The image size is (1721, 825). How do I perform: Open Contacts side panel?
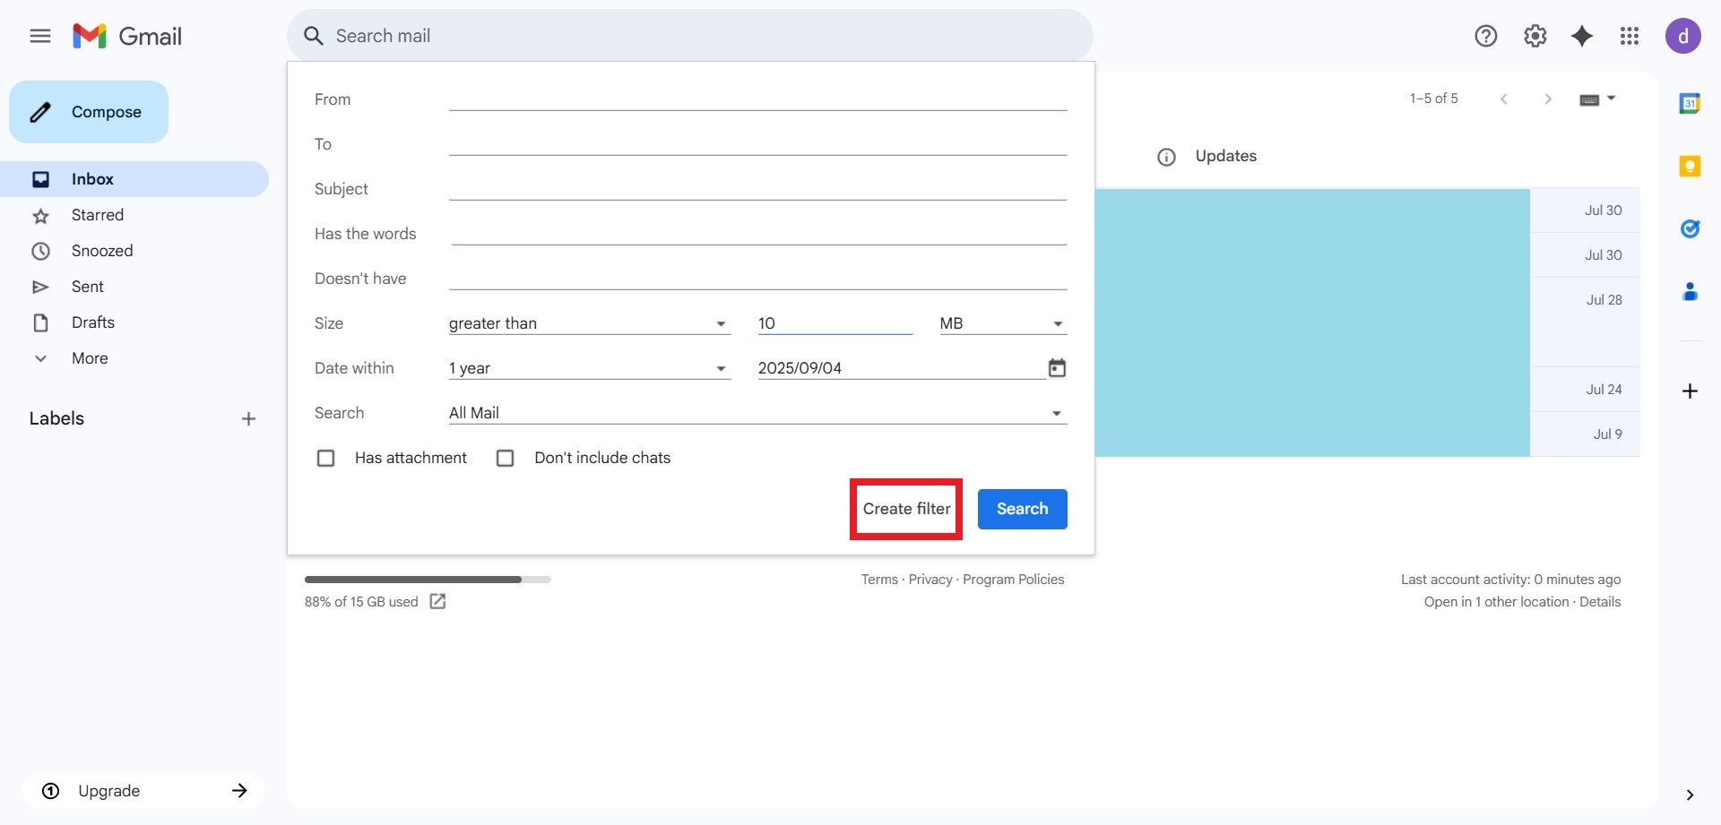1690,292
